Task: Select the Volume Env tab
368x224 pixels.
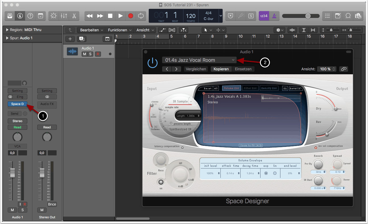Action: point(231,88)
